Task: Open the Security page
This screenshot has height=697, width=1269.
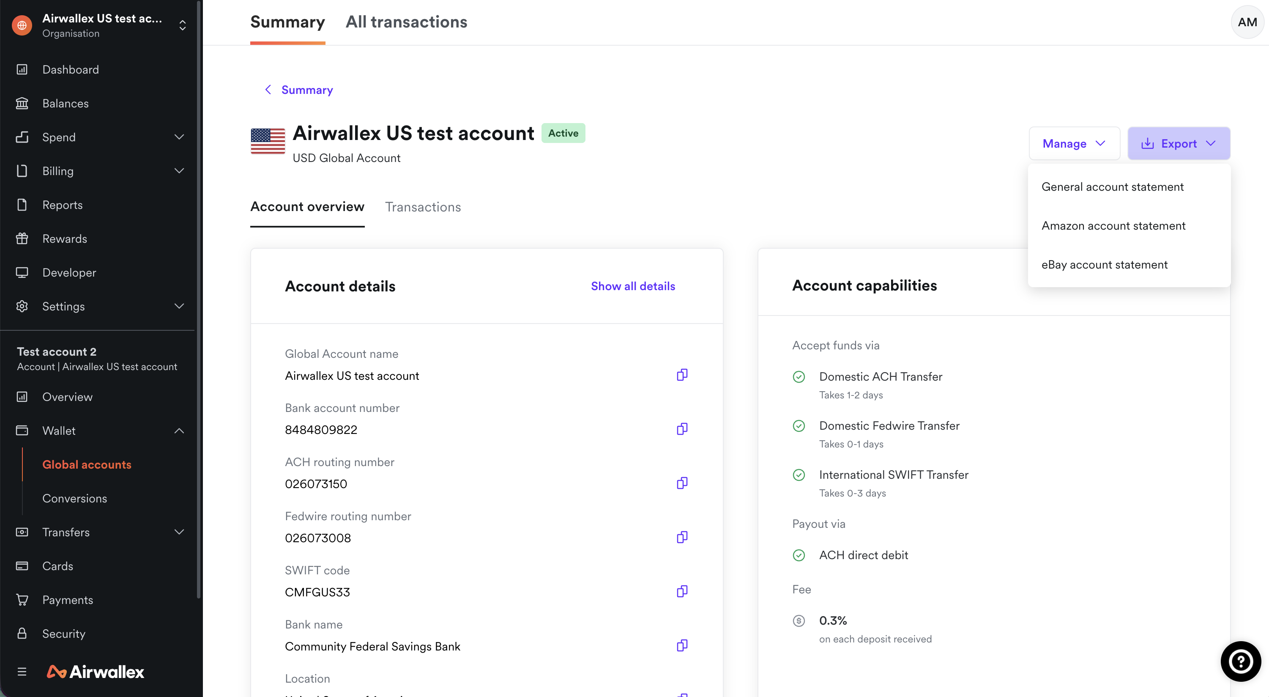Action: [63, 634]
